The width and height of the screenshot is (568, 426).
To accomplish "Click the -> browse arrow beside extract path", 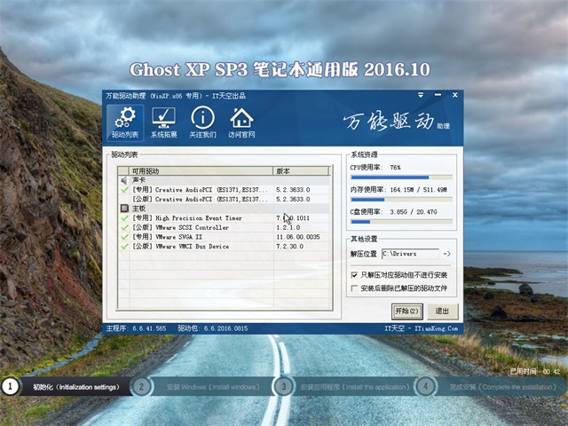I will pos(447,254).
